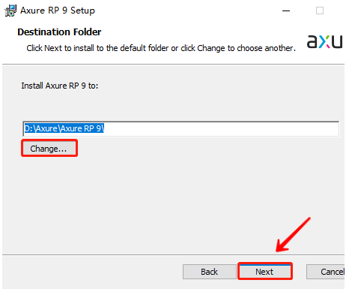Click the empty area right of the install path
Screen dimensions: 349x289
tap(221, 128)
